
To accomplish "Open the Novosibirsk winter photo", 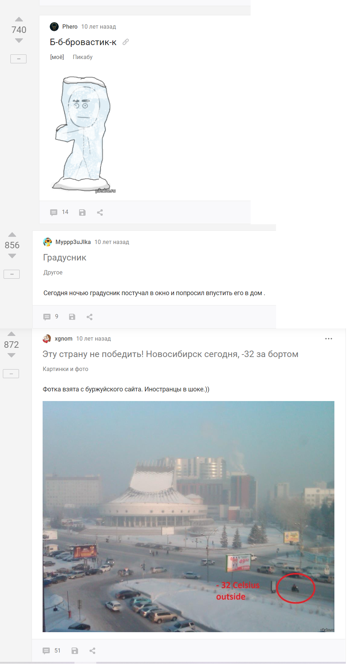I will pos(188,516).
